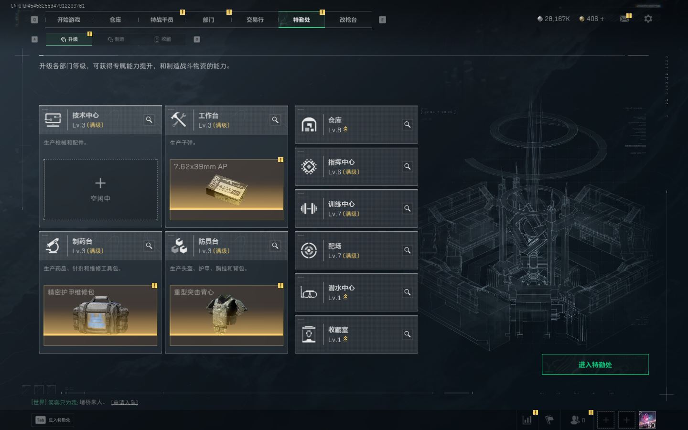Click magnifier icon on 技术中心 panel
Screen dimensions: 688x430
click(x=149, y=120)
